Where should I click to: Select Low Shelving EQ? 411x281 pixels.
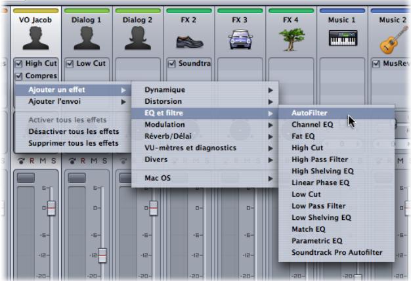coord(337,218)
